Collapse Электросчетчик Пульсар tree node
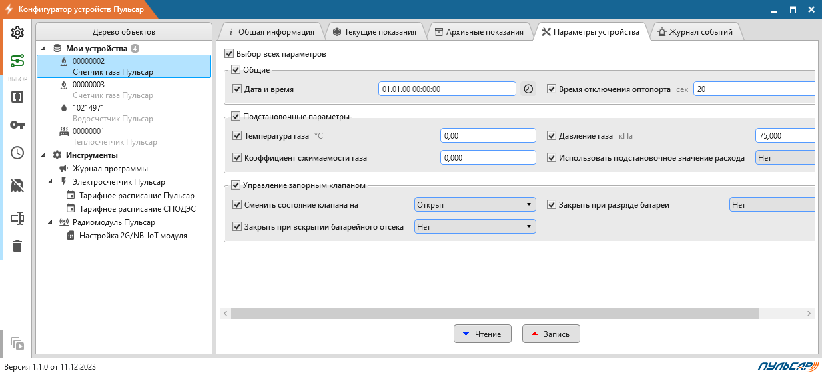822x375 pixels. (x=51, y=182)
